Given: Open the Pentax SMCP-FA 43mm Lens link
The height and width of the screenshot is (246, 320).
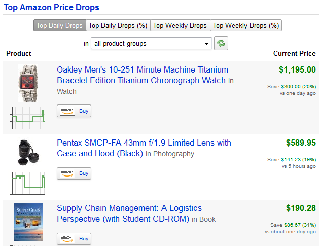Looking at the screenshot, I should click(x=144, y=148).
